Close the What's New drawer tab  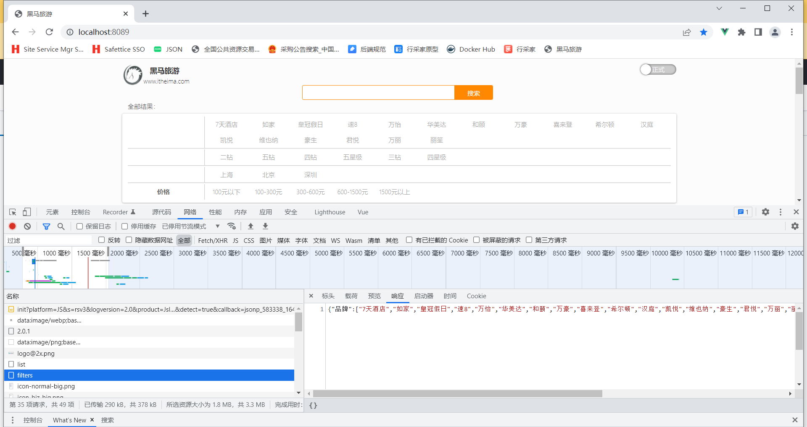[92, 419]
